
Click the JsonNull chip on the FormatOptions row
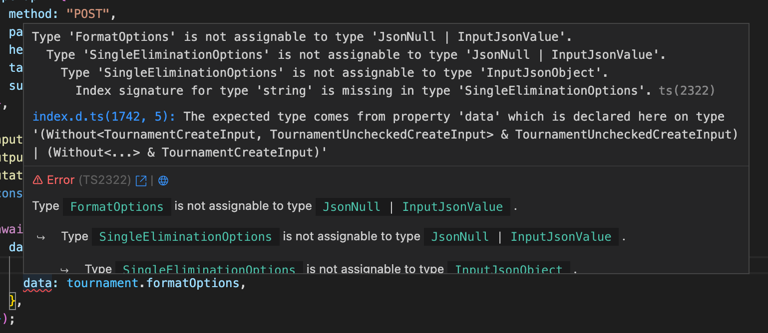click(352, 207)
